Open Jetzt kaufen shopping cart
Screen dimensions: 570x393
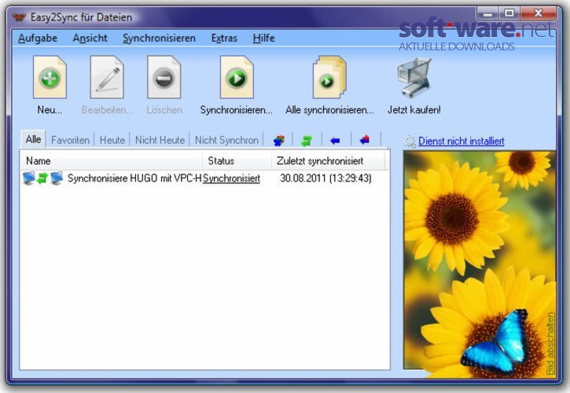point(414,77)
